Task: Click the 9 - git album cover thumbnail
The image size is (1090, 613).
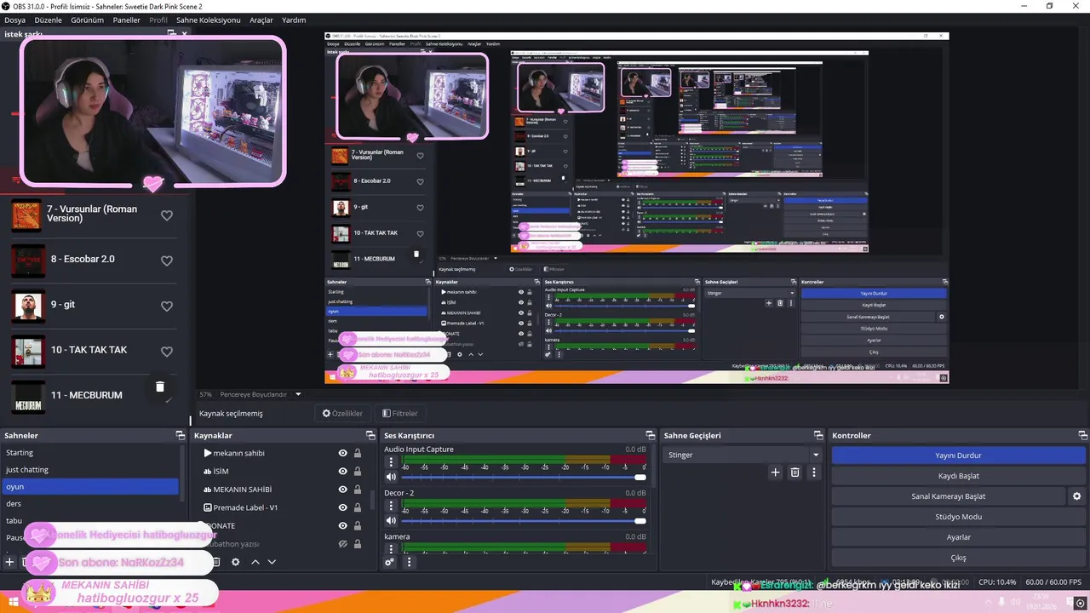Action: [x=26, y=306]
